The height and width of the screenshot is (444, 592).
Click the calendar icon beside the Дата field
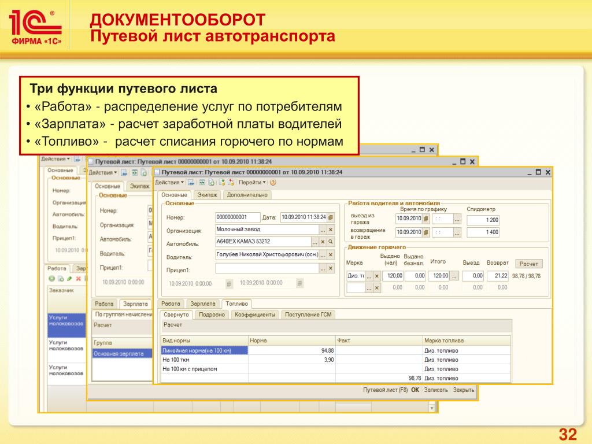(x=331, y=217)
